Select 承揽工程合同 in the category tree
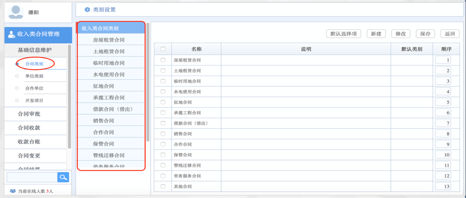 pos(111,97)
